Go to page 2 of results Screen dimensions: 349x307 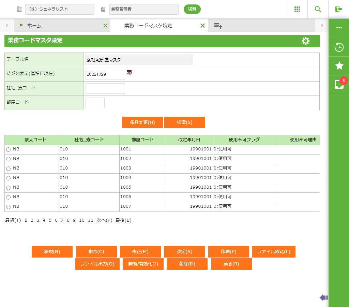[32, 220]
